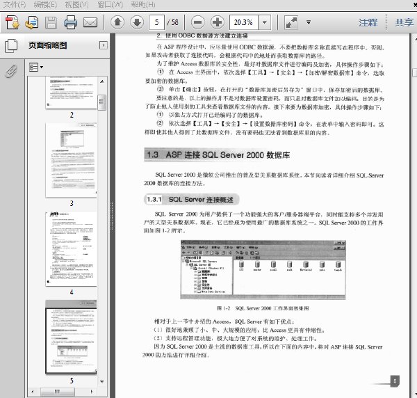
Task: Go to previous page with up arrow
Action: tap(117, 22)
